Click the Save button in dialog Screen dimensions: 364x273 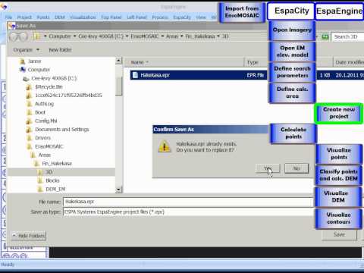[x=339, y=234]
